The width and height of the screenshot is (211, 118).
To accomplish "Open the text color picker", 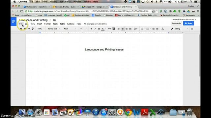I will tap(103, 29).
